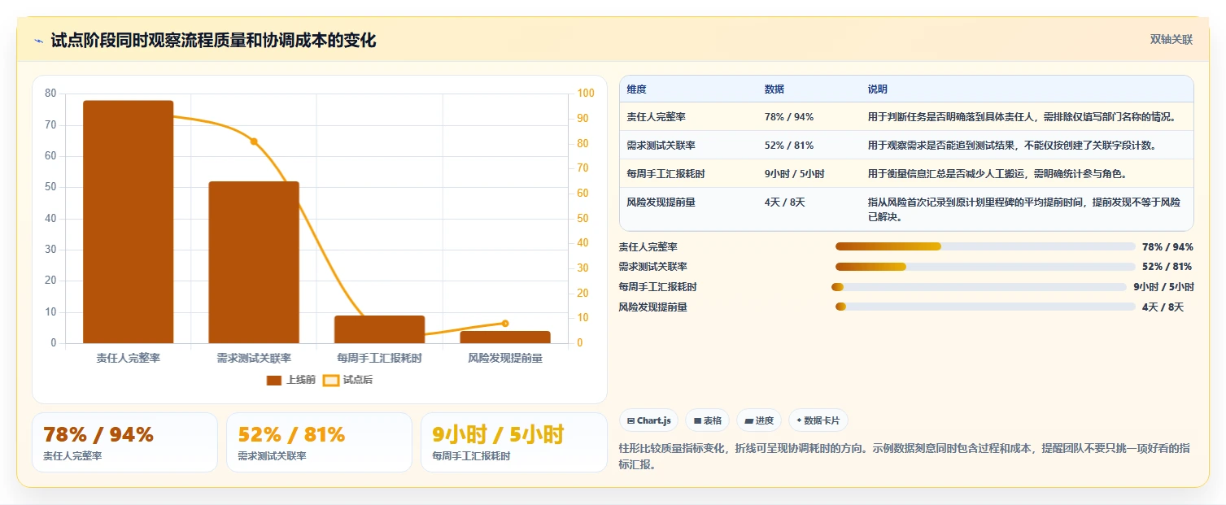Click the Chart.js tag chip
The width and height of the screenshot is (1226, 505).
pyautogui.click(x=648, y=420)
